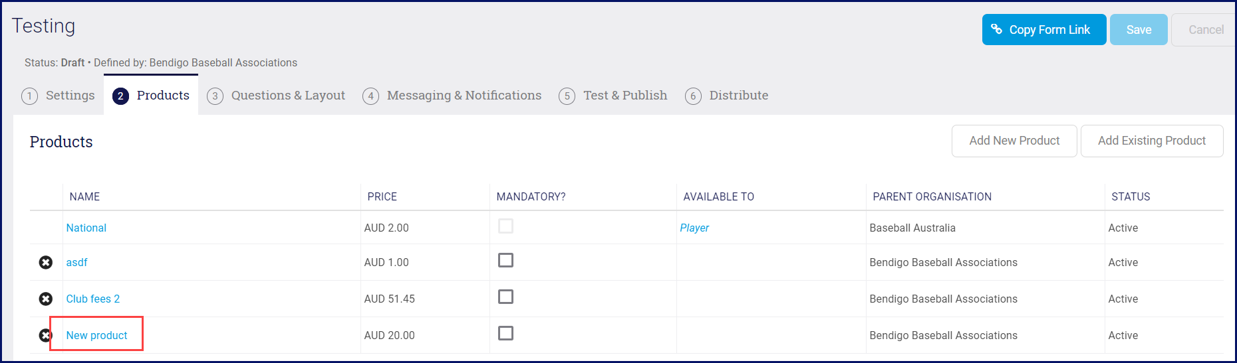Remove the asdf product row
This screenshot has height=363, width=1237.
click(x=46, y=263)
